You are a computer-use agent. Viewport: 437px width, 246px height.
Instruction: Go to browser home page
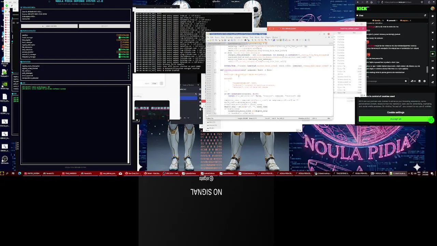371,2
